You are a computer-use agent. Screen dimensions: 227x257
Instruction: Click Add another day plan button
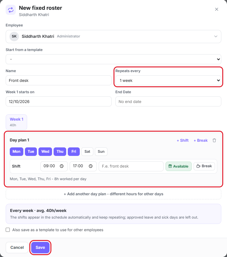click(x=113, y=194)
